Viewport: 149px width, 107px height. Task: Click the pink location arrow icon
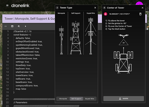click(105, 14)
